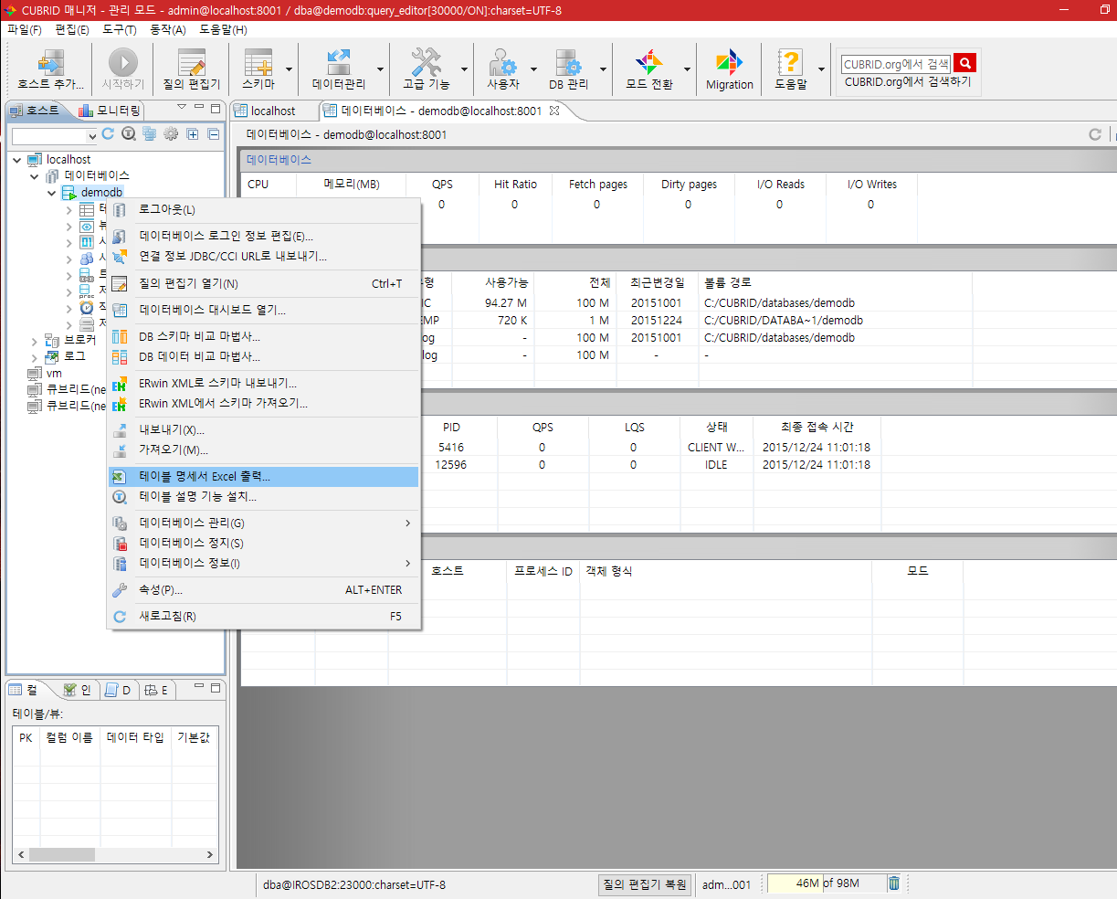Click refresh icon in database dashboard header
The image size is (1117, 899).
tap(1095, 134)
